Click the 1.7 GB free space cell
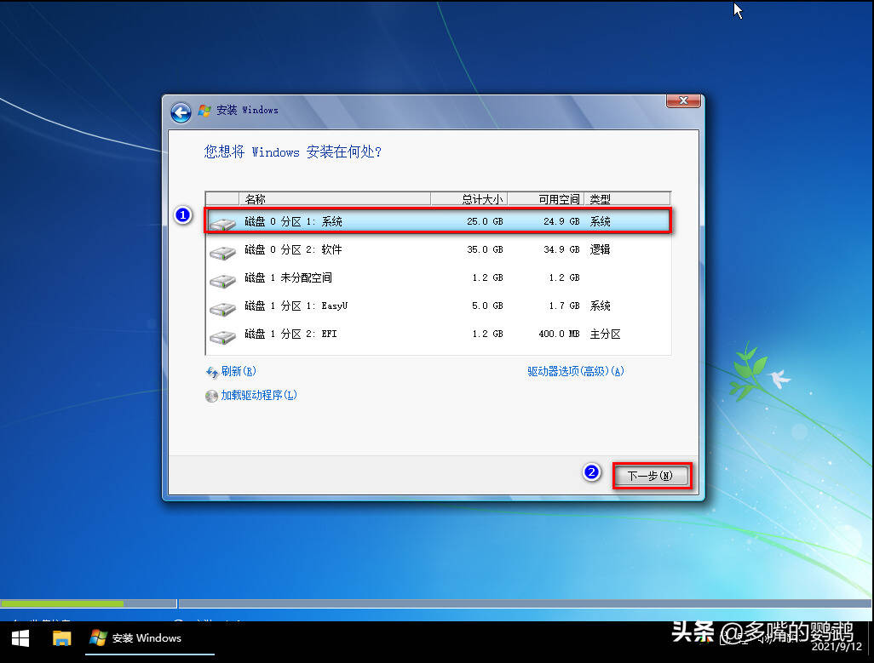Screen dimensions: 874x663 coord(564,306)
